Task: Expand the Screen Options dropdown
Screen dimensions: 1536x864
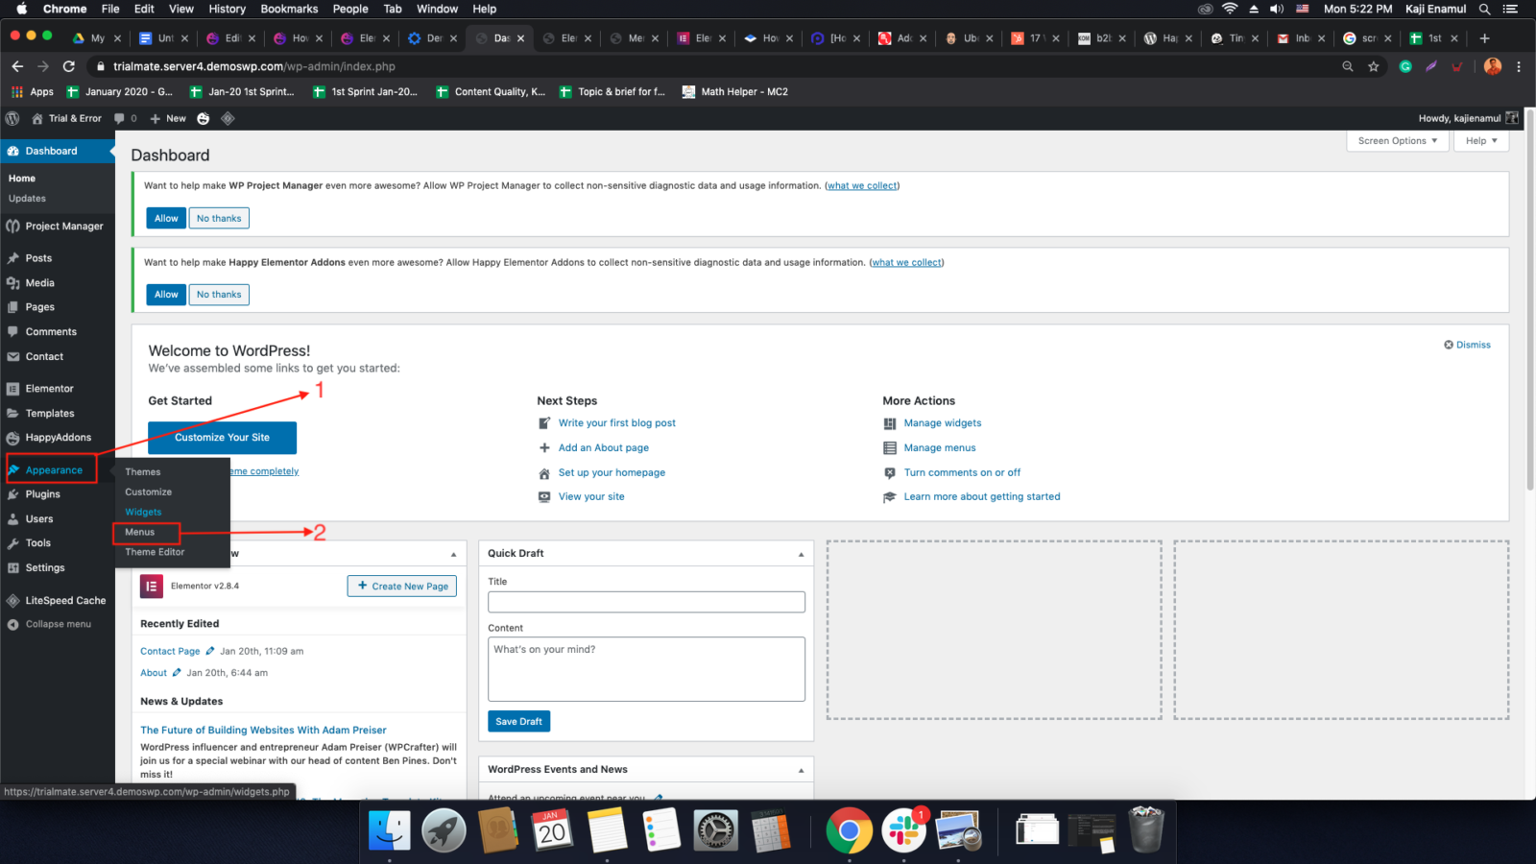Action: coord(1398,141)
